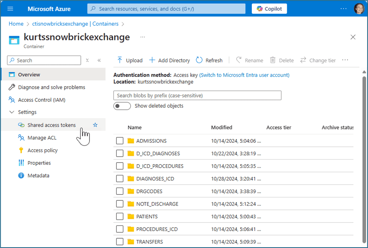Viewport: 368px width, 248px height.
Task: Collapse the sidebar with double chevron
Action: tap(99, 60)
